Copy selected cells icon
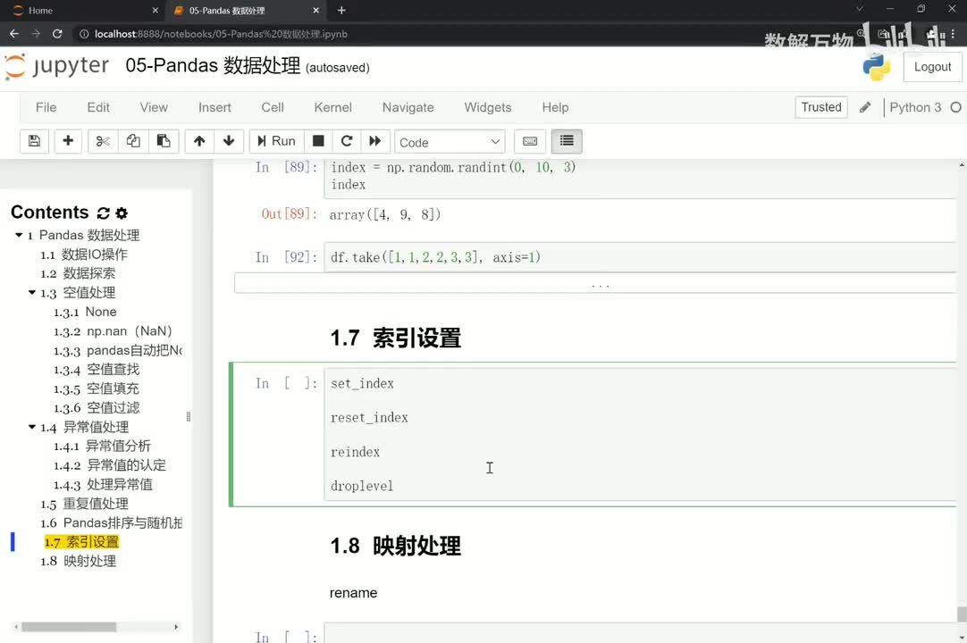This screenshot has width=967, height=643. click(x=132, y=141)
